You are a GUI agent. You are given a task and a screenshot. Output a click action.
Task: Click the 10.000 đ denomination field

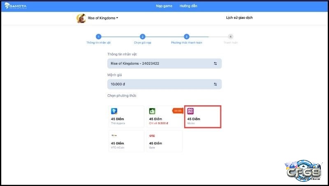[x=164, y=84]
